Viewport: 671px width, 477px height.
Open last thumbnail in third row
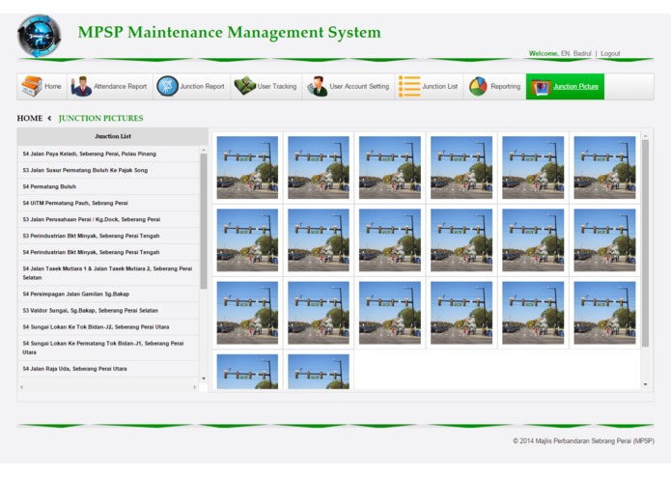604,313
